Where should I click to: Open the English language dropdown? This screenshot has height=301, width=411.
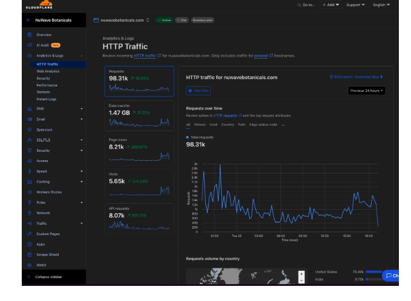pyautogui.click(x=381, y=5)
